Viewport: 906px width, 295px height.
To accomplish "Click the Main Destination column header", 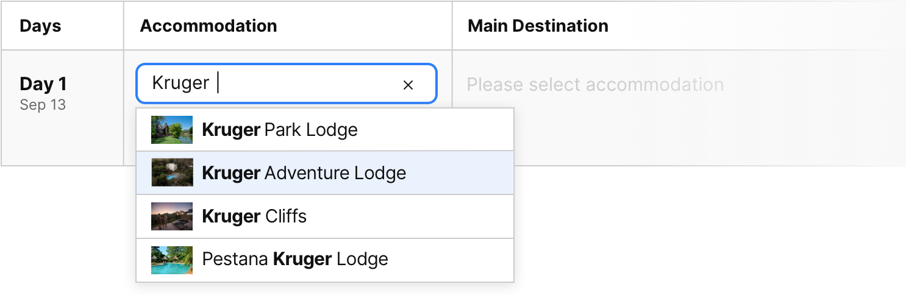I will (x=538, y=26).
